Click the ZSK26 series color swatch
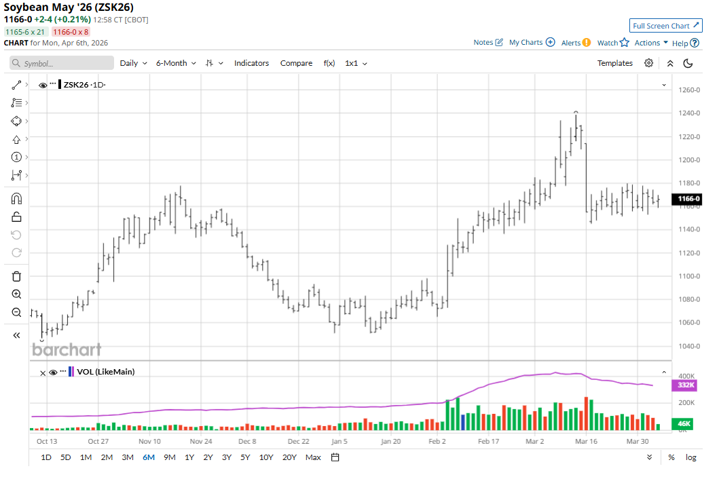Screen dimensions: 719x477 (x=60, y=84)
